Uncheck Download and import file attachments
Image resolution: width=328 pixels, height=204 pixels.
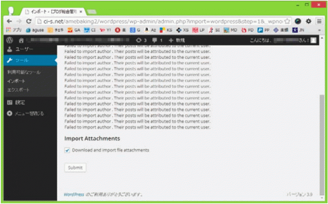(x=68, y=150)
